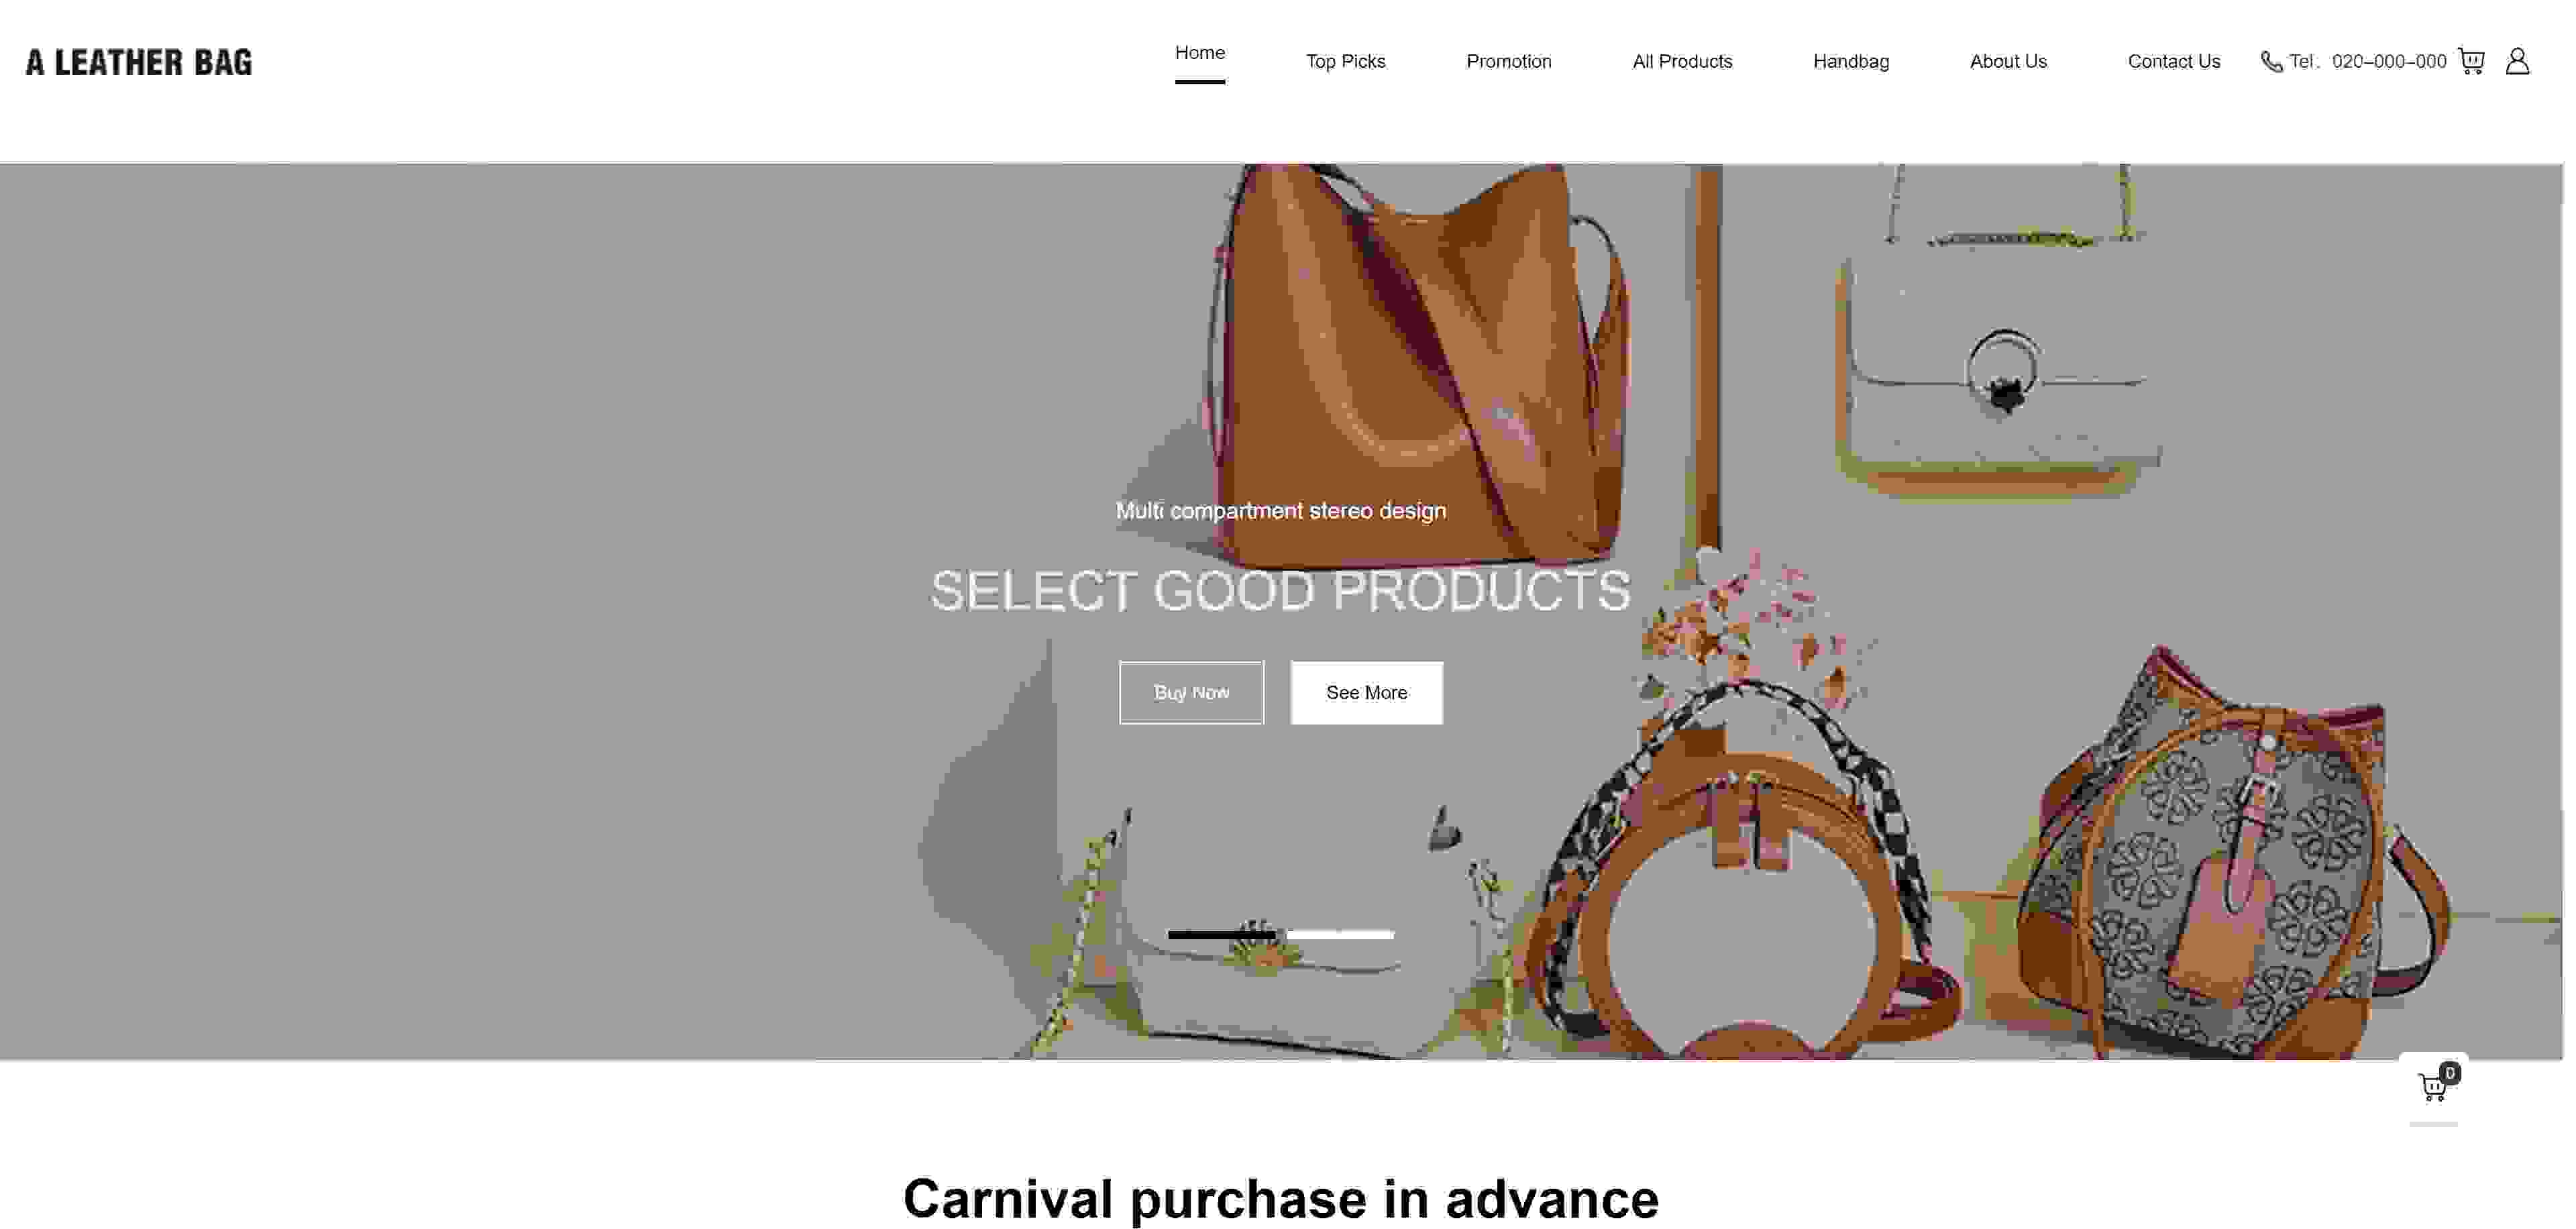This screenshot has width=2576, height=1229.
Task: Click the user account profile icon
Action: (2517, 61)
